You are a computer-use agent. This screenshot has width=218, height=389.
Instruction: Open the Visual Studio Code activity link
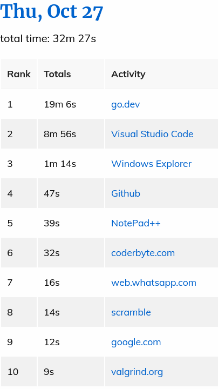click(x=152, y=134)
